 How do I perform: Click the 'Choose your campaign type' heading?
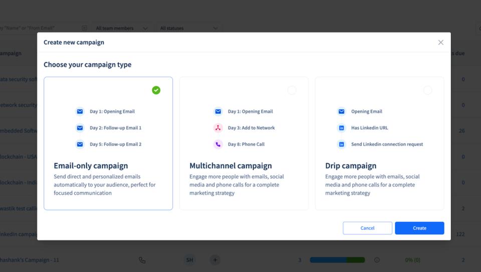point(87,65)
